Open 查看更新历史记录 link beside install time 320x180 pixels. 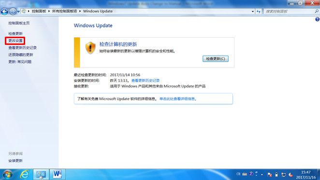(145, 81)
